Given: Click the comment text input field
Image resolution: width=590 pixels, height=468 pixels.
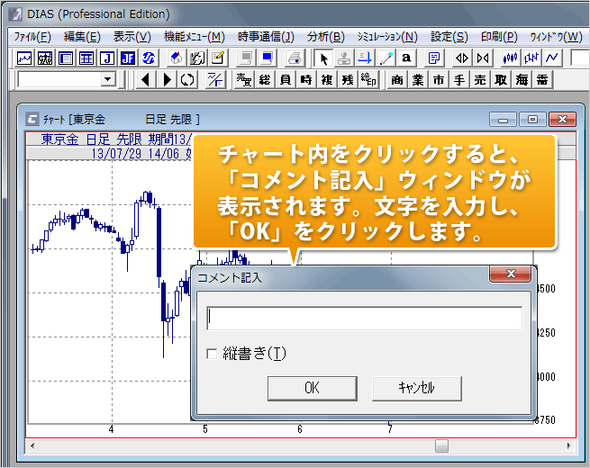Looking at the screenshot, I should [364, 319].
